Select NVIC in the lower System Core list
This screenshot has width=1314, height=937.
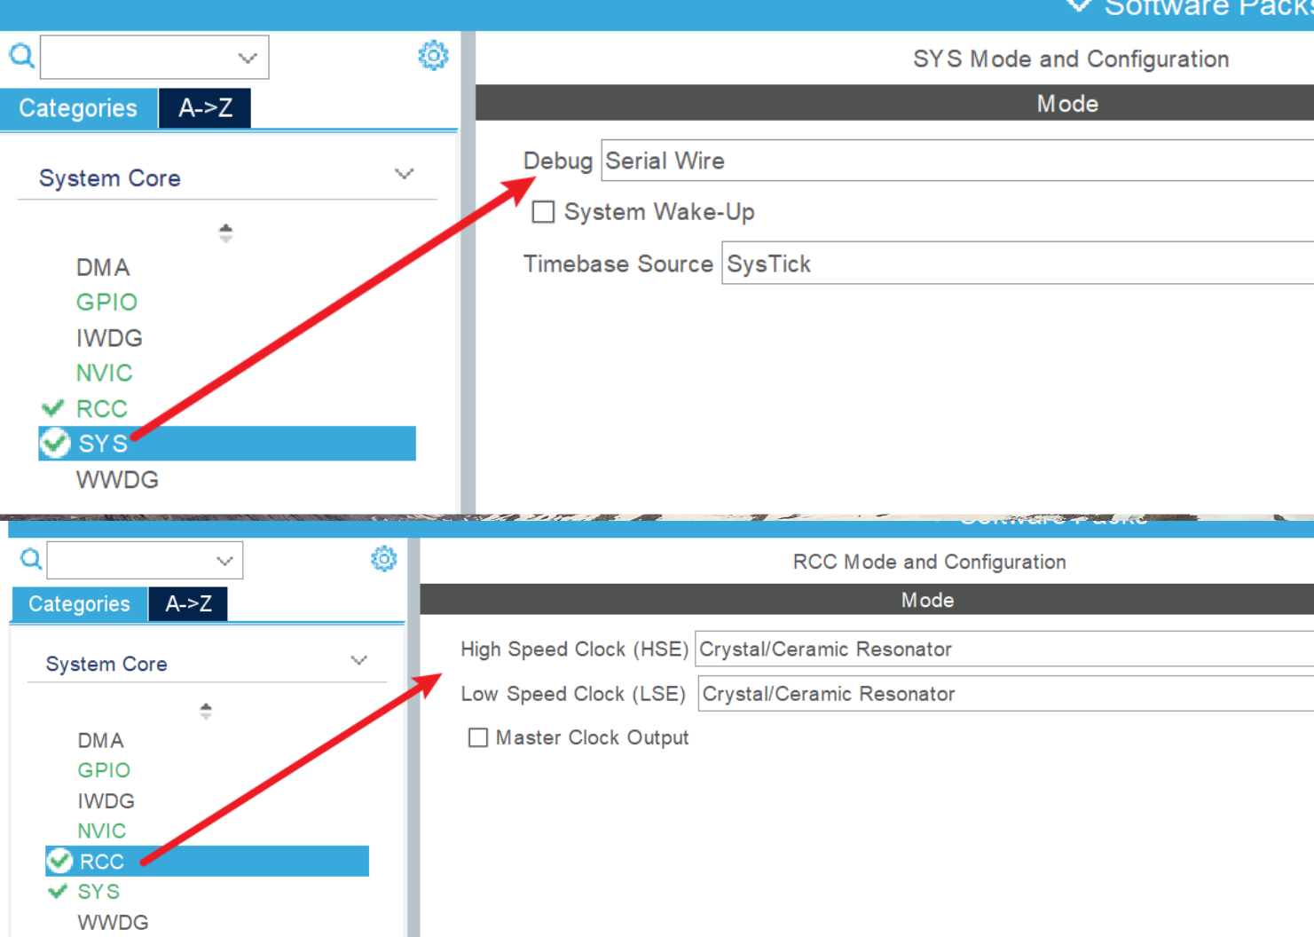coord(101,831)
